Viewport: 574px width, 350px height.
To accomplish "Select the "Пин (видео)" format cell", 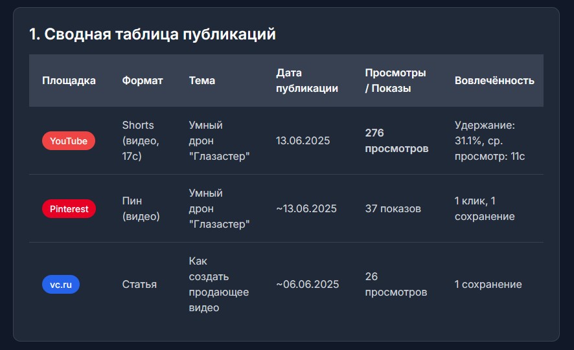I will (141, 209).
